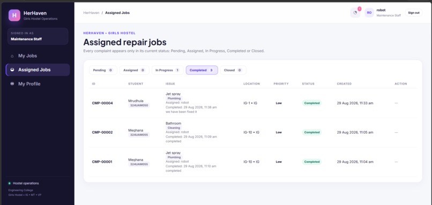Click roll number badge 324UAM050
Viewport: 432px width, 205px height.
coord(139,105)
